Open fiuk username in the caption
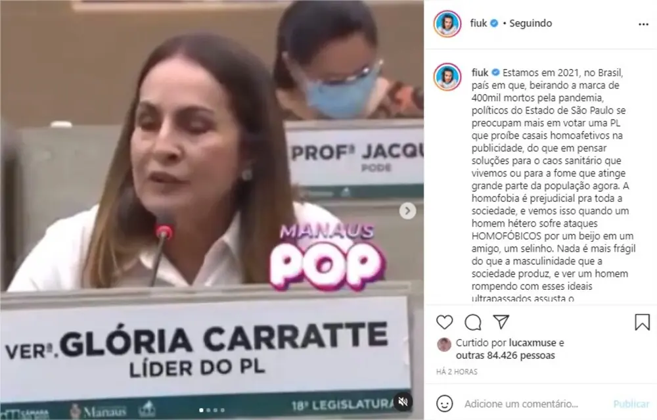 pos(480,72)
